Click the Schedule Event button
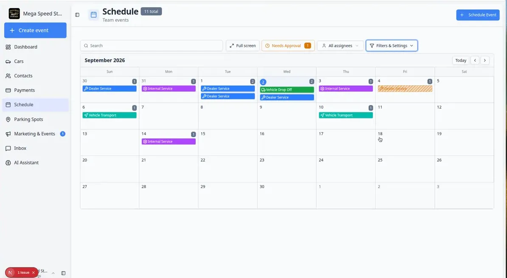Screen dimensions: 507x278 point(478,15)
